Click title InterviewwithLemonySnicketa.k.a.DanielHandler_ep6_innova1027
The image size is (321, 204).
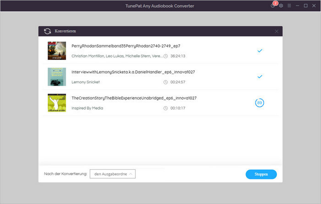coord(133,72)
